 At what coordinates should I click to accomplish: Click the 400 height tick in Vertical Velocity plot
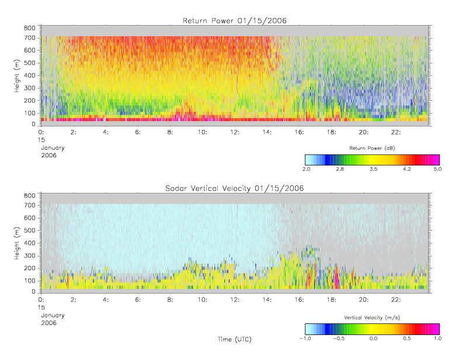[x=29, y=243]
